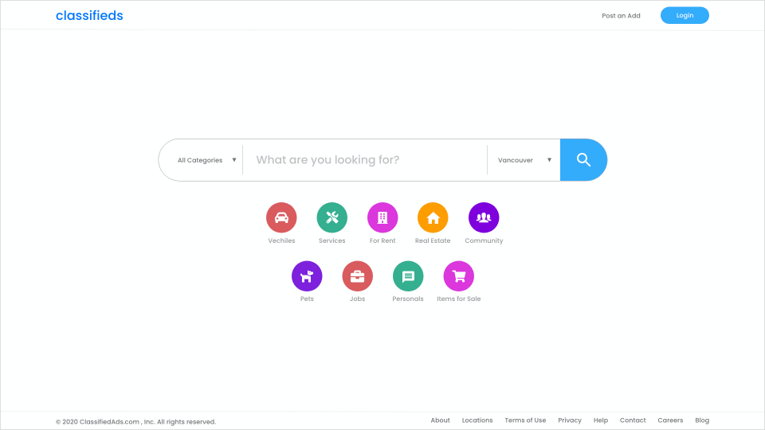Open the Community people icon
Viewport: 765px width, 430px height.
coord(484,217)
